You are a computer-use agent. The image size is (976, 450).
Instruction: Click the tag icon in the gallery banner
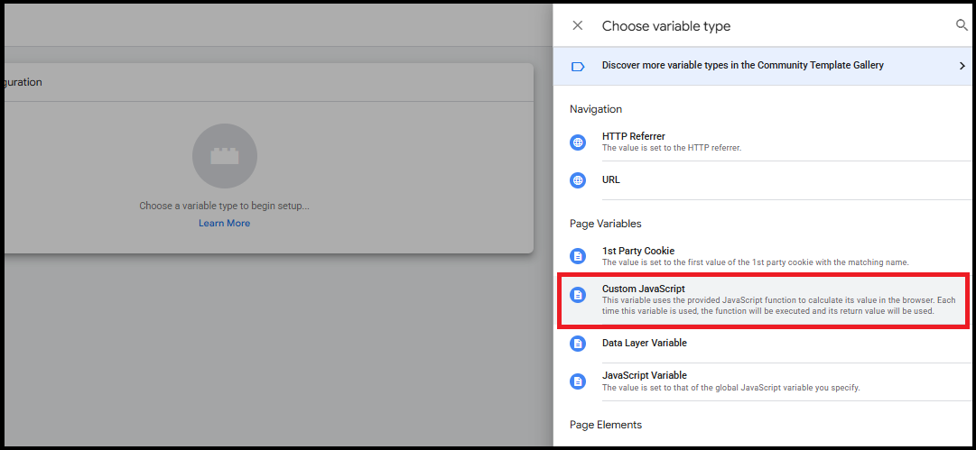click(579, 66)
